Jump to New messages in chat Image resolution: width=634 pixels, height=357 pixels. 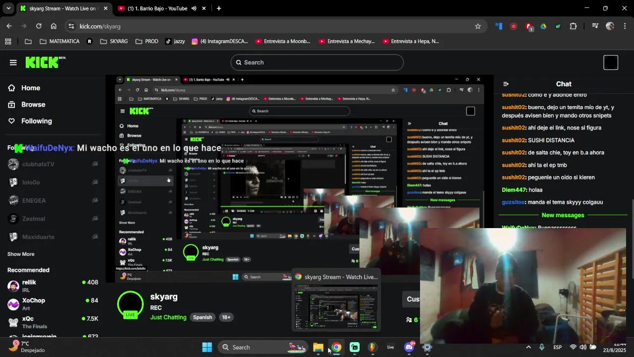click(x=563, y=215)
